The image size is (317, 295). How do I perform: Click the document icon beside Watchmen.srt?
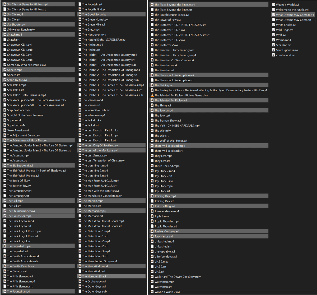click(152, 287)
